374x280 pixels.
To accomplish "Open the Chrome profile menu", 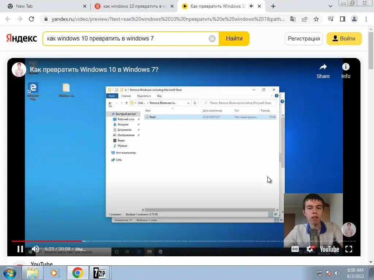I will 354,19.
